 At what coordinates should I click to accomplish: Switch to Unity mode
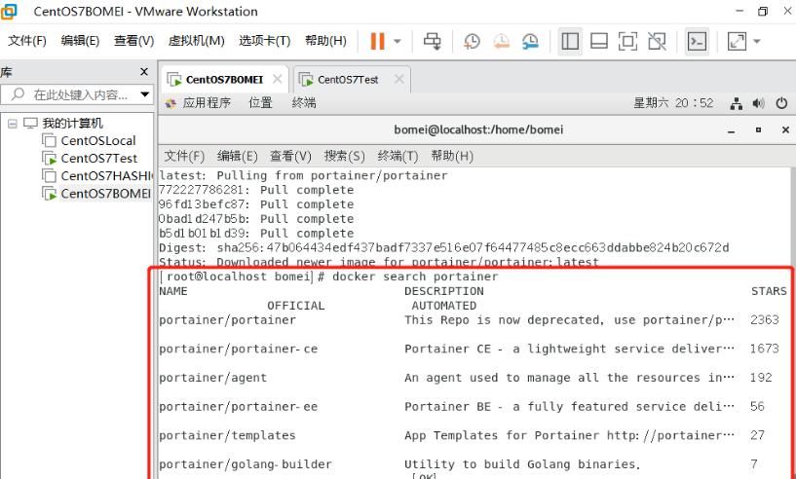(657, 41)
